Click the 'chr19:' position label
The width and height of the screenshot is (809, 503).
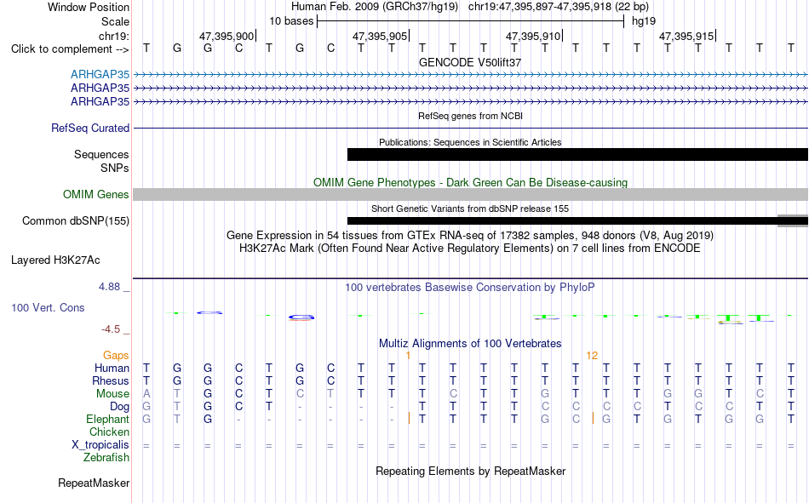coord(114,36)
